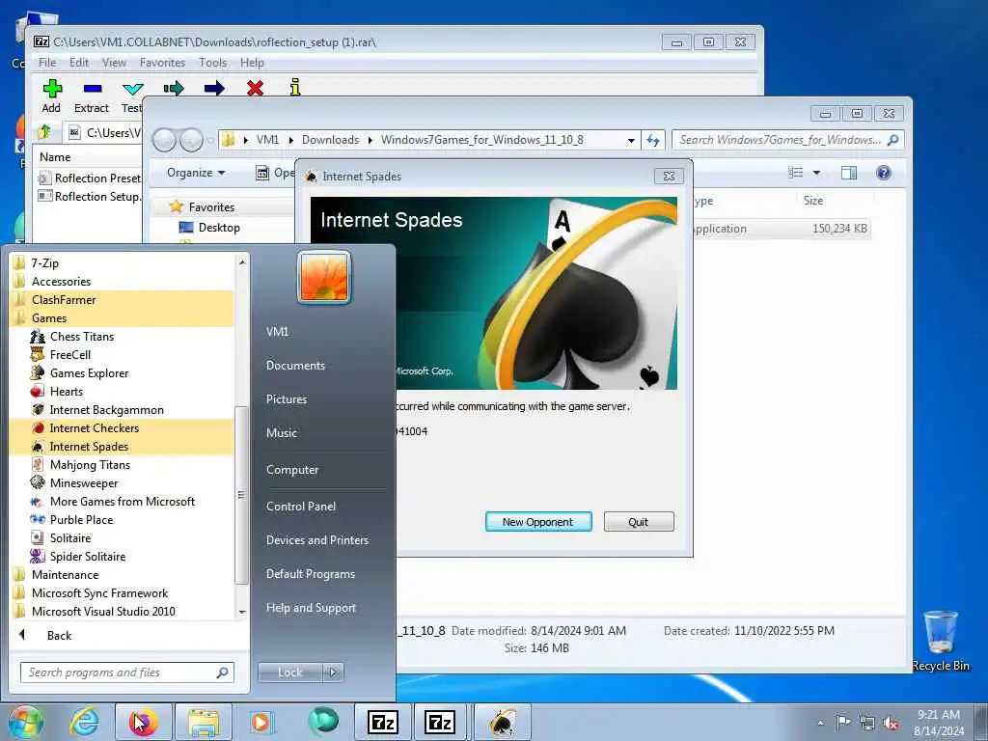The image size is (988, 741).
Task: Open the View menu in 7-Zip
Action: (x=114, y=63)
